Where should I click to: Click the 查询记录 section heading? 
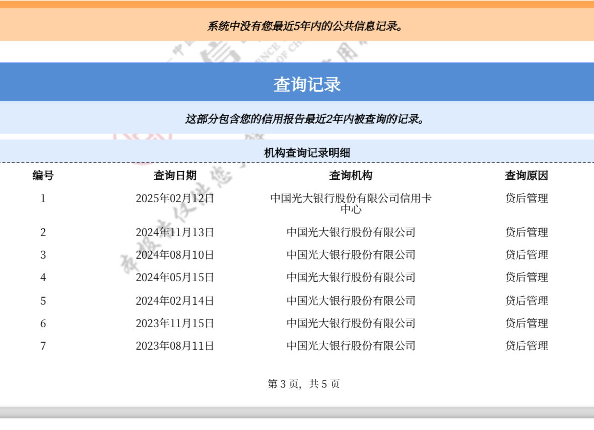point(307,84)
